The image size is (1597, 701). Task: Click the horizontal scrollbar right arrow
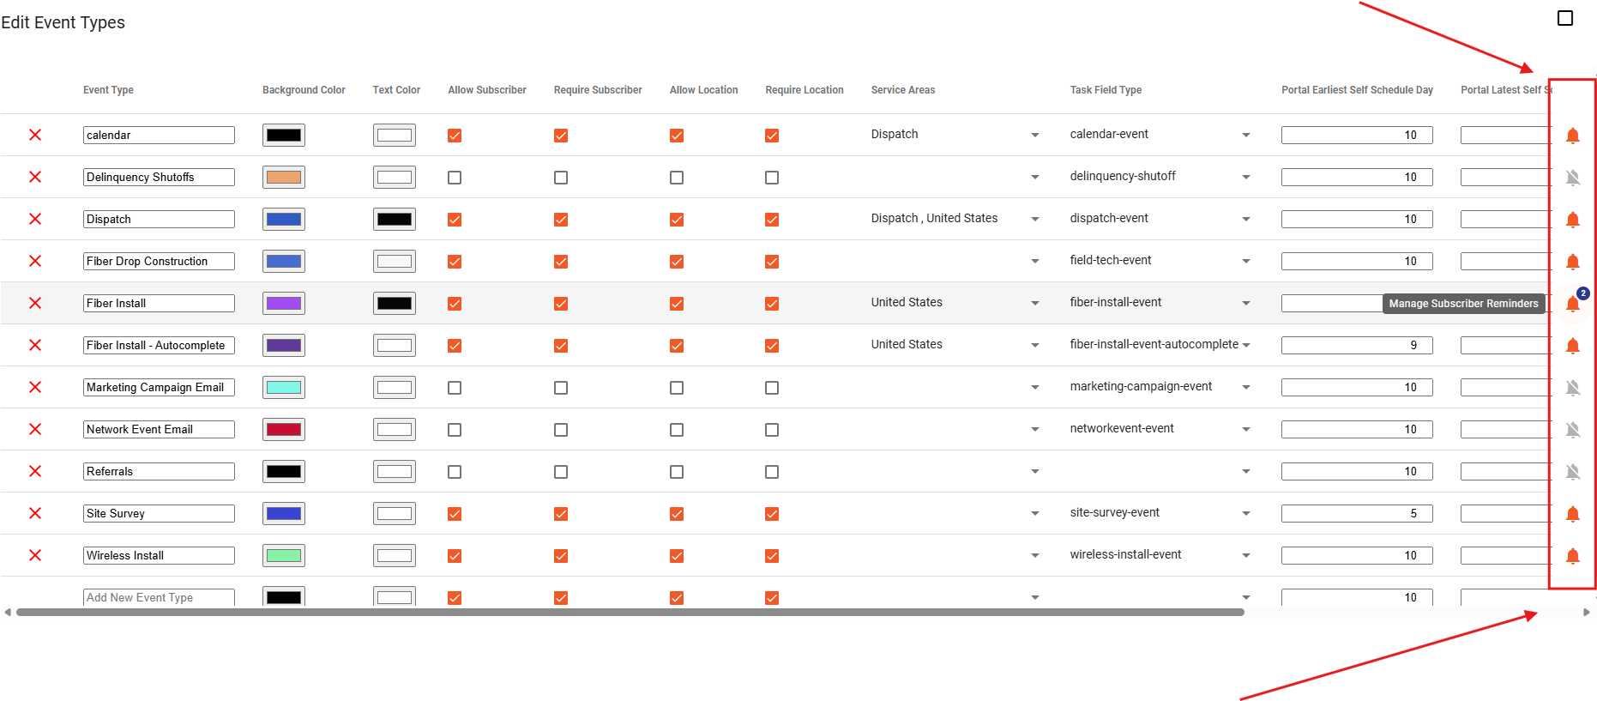pos(1587,613)
